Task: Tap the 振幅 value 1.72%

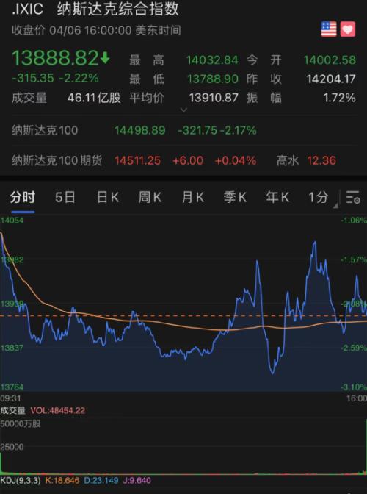Action: [x=340, y=98]
